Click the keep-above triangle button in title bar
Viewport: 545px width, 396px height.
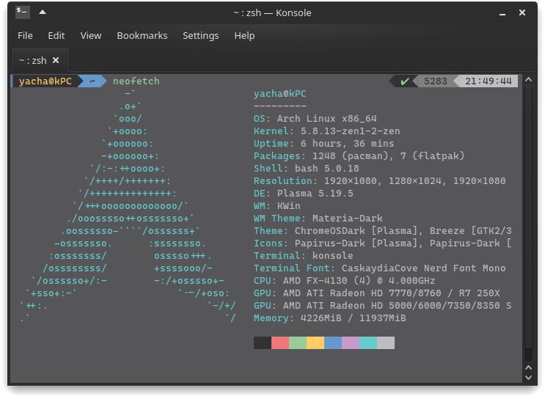coord(43,12)
